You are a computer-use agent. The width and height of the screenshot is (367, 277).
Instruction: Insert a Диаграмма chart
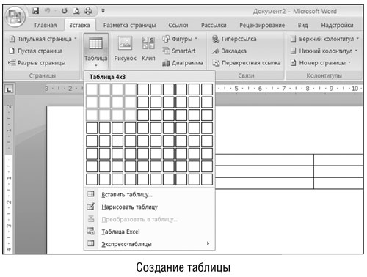[183, 63]
